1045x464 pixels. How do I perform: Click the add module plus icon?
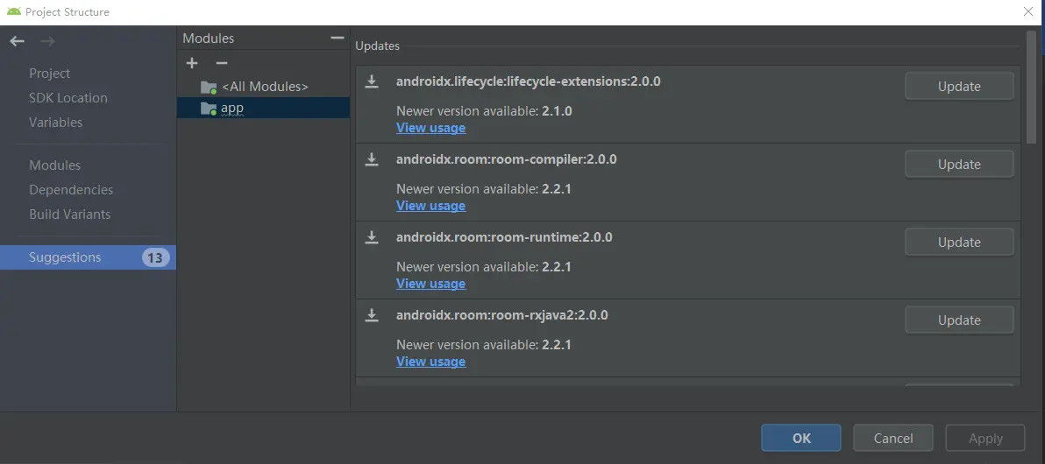[x=193, y=63]
